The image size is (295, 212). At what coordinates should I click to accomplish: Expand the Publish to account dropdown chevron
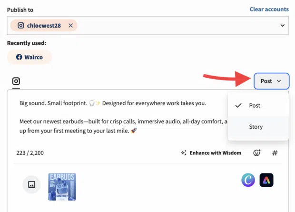283,25
